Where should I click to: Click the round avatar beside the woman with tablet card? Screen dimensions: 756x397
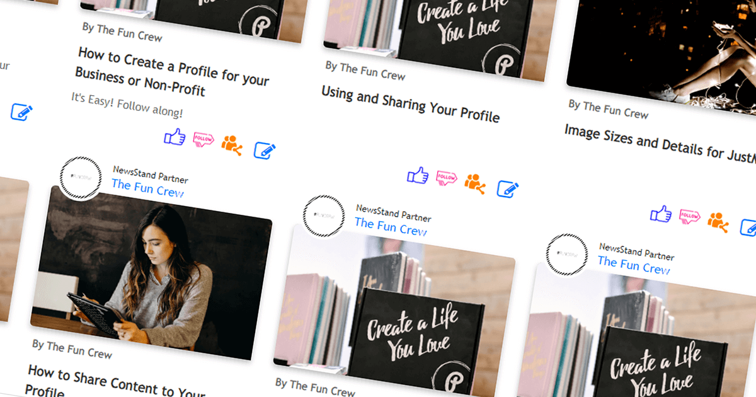81,178
